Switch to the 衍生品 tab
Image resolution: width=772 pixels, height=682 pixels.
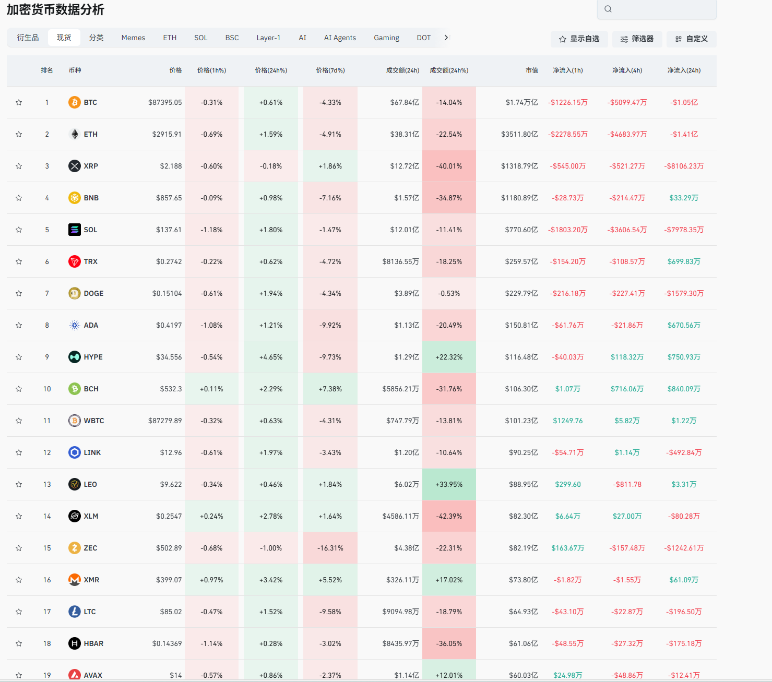28,38
